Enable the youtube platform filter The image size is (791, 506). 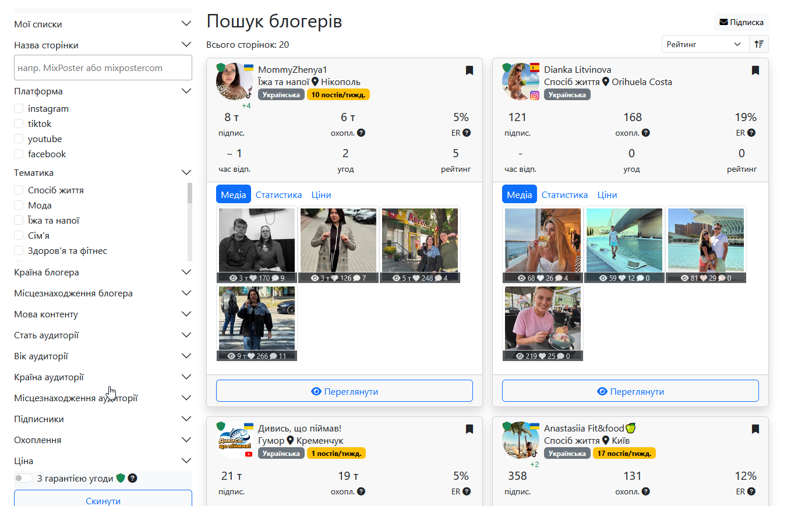point(19,139)
